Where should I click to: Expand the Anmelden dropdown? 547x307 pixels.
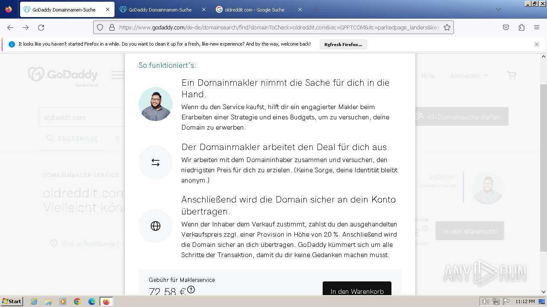pyautogui.click(x=469, y=75)
